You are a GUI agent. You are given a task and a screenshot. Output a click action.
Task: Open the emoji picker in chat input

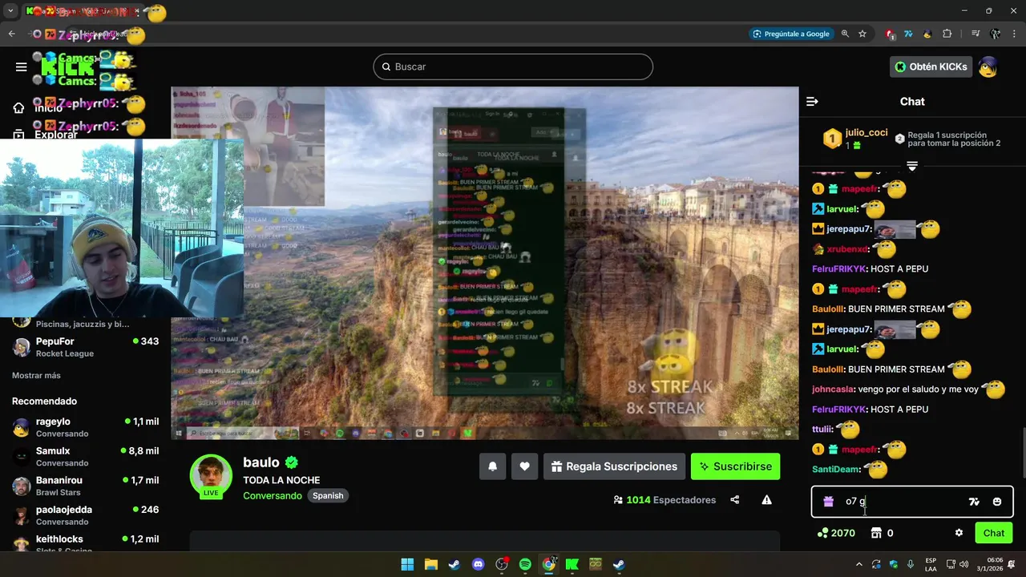(x=997, y=502)
